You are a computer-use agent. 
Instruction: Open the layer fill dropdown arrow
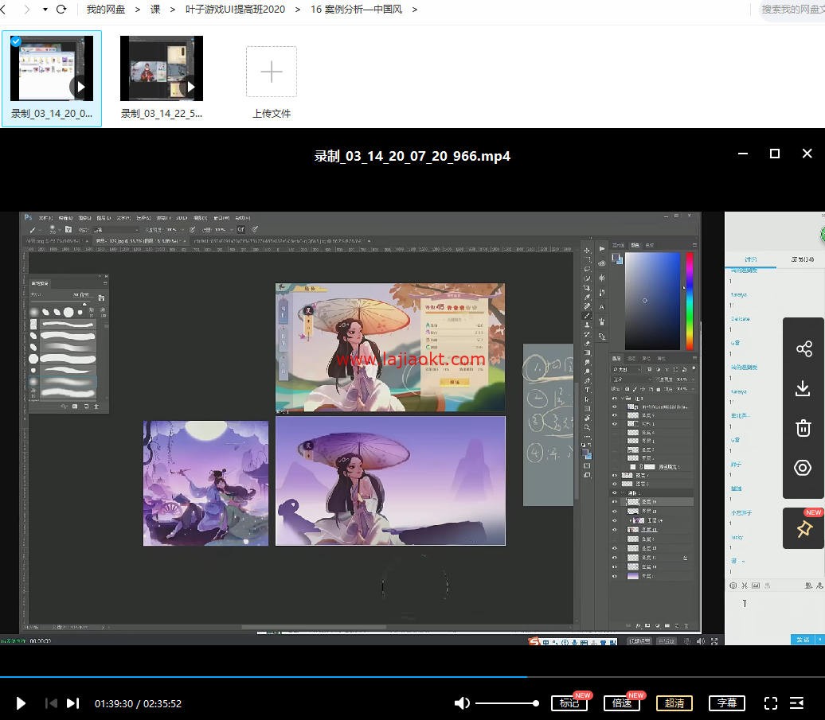point(693,389)
